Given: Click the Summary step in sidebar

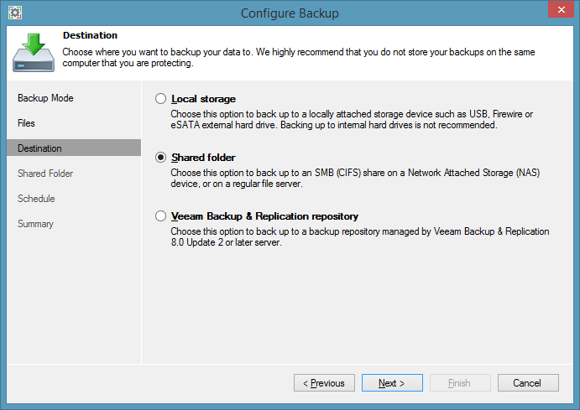Looking at the screenshot, I should pos(35,224).
